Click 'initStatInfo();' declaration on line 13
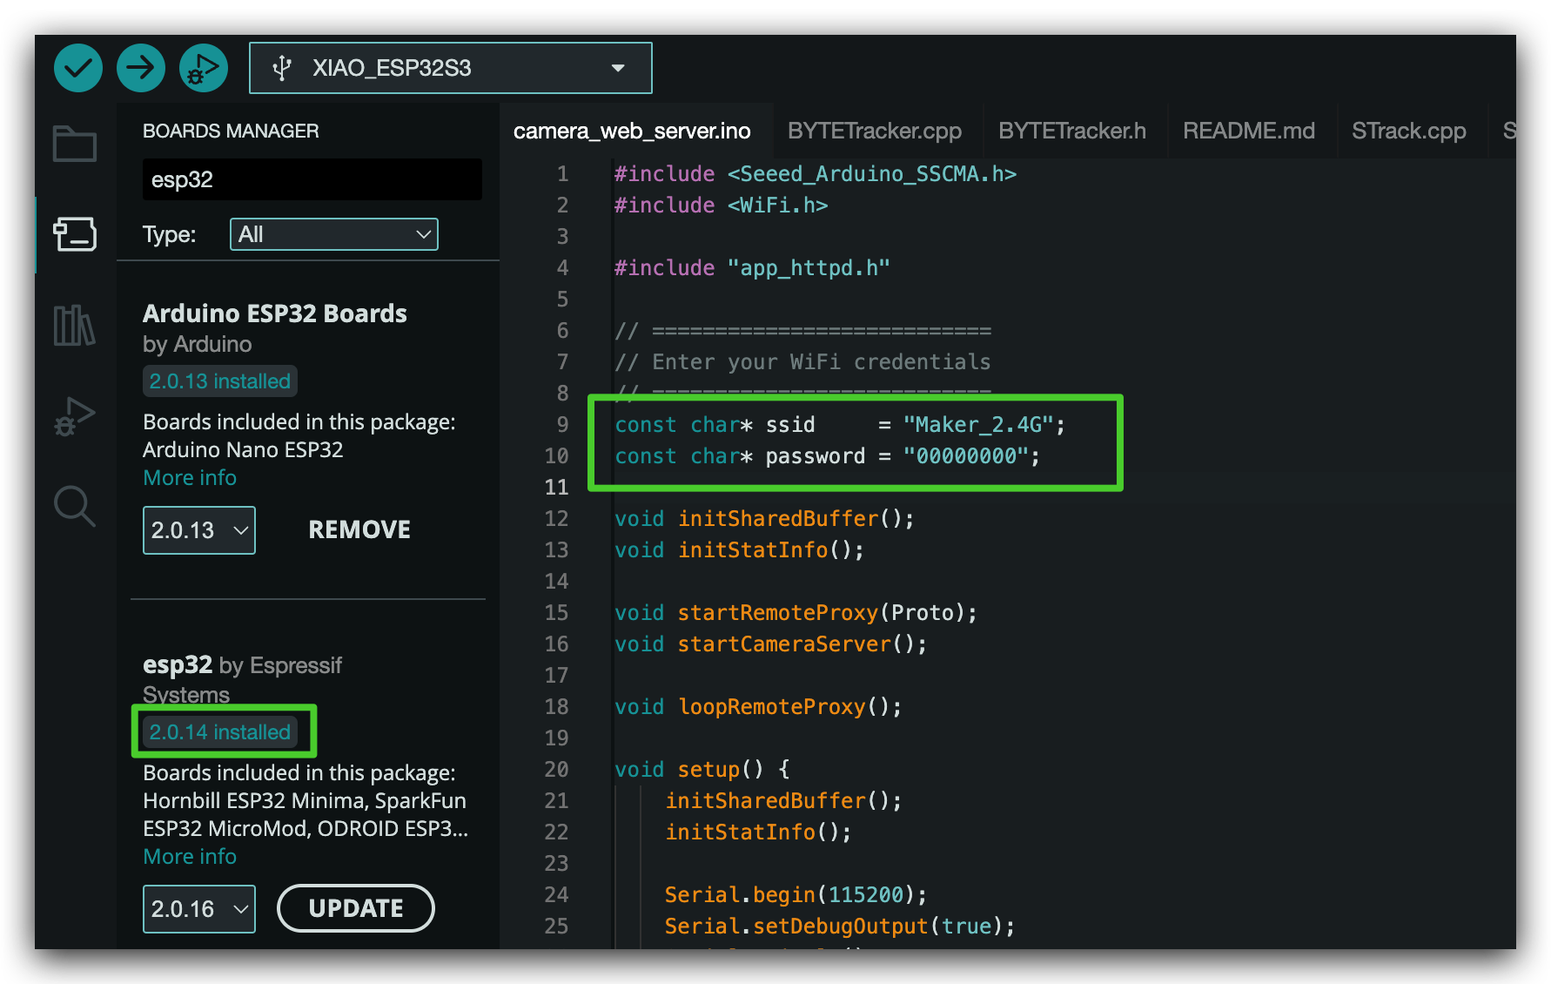This screenshot has height=984, width=1551. pos(771,550)
